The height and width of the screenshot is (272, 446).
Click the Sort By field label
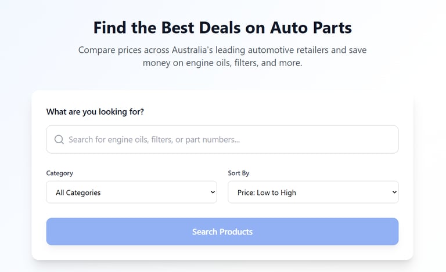coord(238,173)
